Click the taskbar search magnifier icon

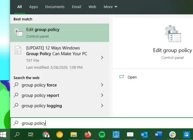[x=17, y=135]
